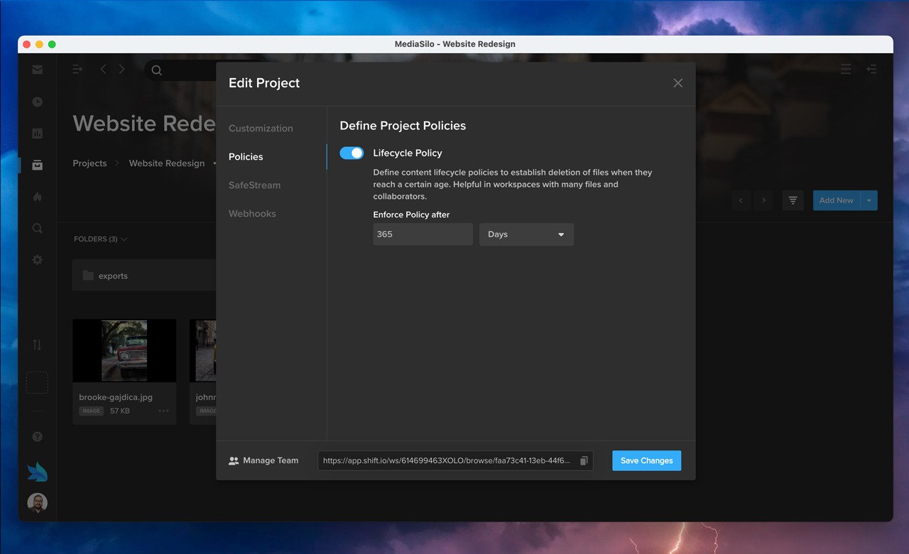Click the sidebar search magnifier icon
Screen dimensions: 909x554
[x=37, y=228]
